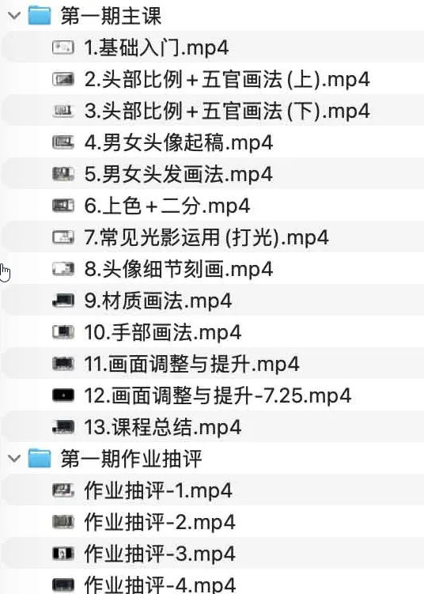Select file 2.头部比例+五官画法(上).mp4
Screen dimensions: 424x594
coord(212,79)
